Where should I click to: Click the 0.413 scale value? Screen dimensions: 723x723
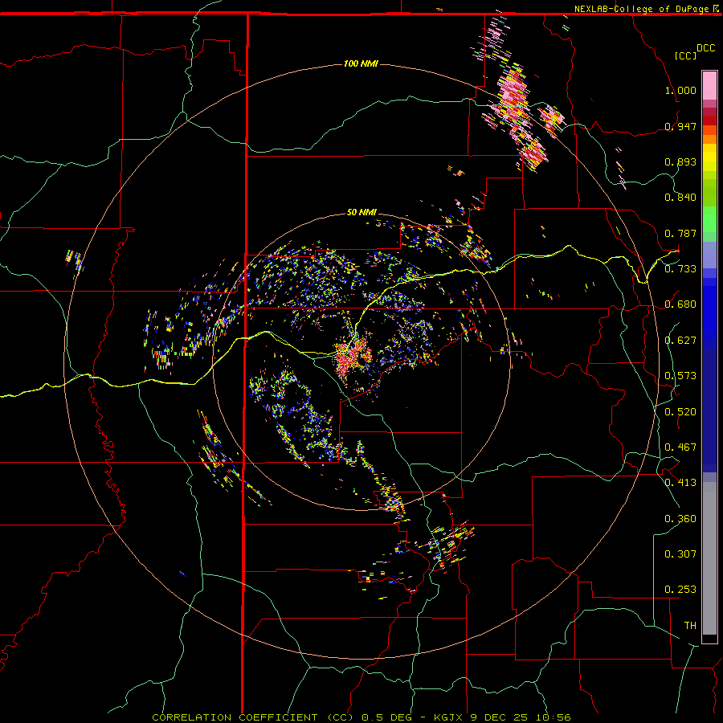click(x=680, y=483)
